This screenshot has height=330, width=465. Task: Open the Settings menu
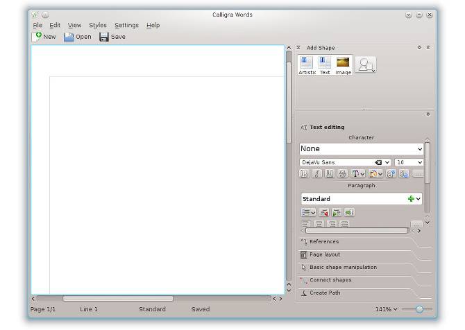126,26
